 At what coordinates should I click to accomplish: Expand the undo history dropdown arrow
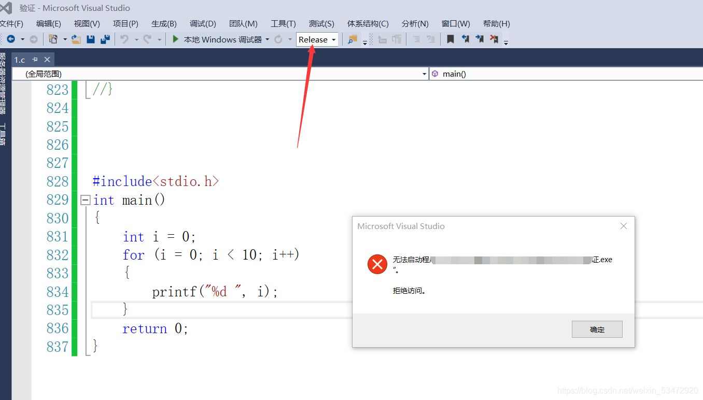tap(136, 39)
